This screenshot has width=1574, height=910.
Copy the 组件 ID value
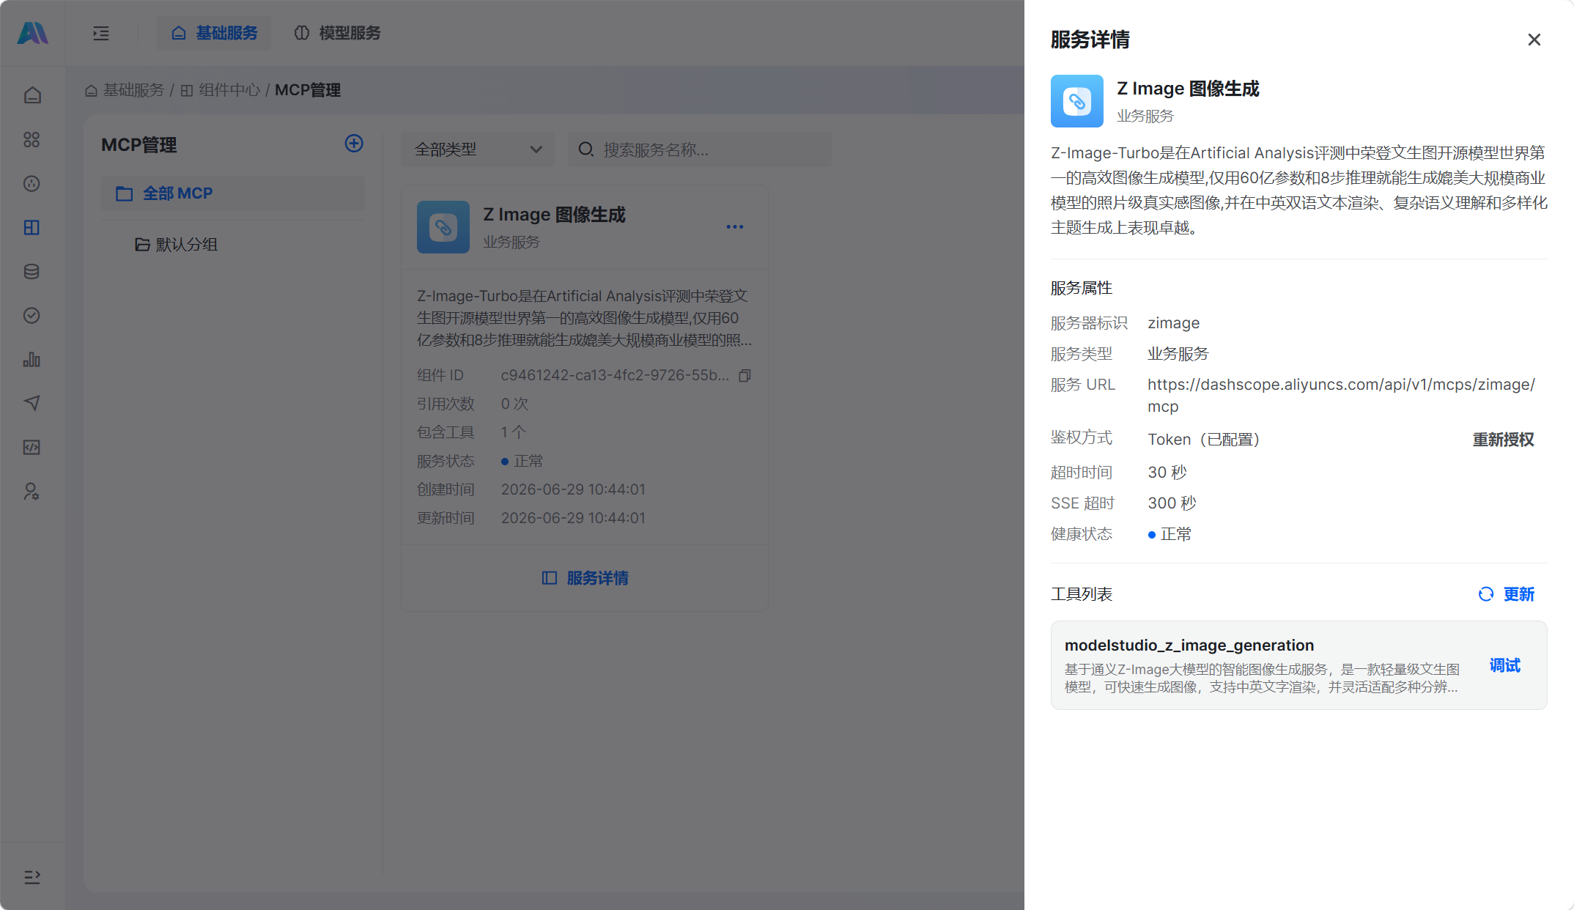744,376
